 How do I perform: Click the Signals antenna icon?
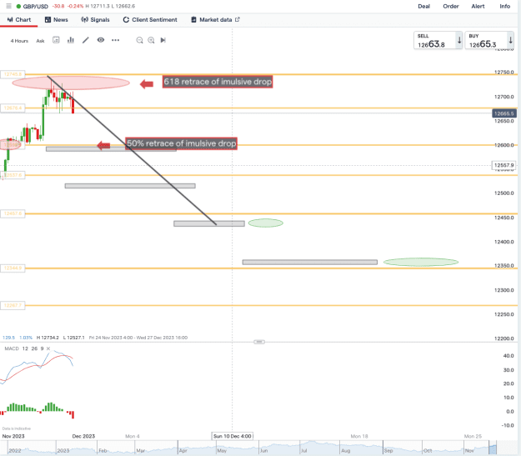pyautogui.click(x=85, y=20)
